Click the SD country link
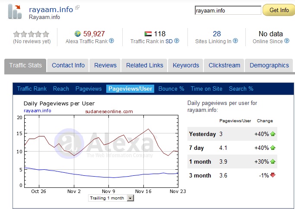 click(x=169, y=41)
